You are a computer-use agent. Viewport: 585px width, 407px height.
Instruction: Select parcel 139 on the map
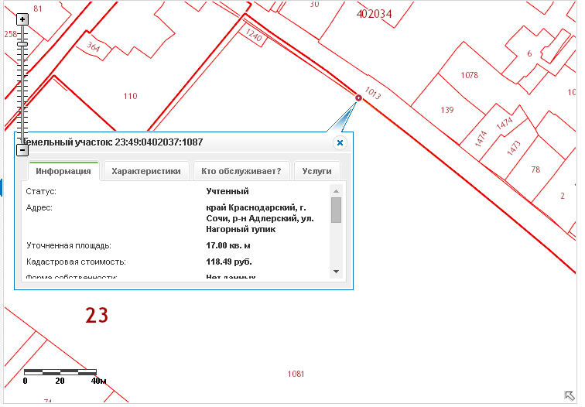pos(446,110)
